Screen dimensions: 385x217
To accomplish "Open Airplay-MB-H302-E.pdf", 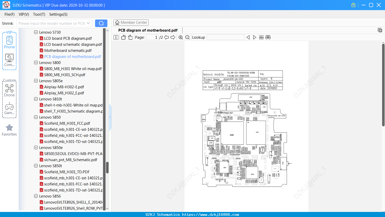I will click(x=64, y=87).
